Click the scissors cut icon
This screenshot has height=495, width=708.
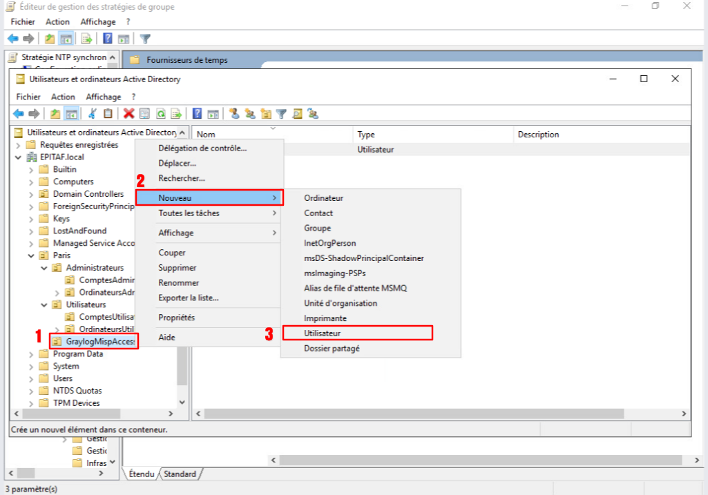(x=92, y=114)
